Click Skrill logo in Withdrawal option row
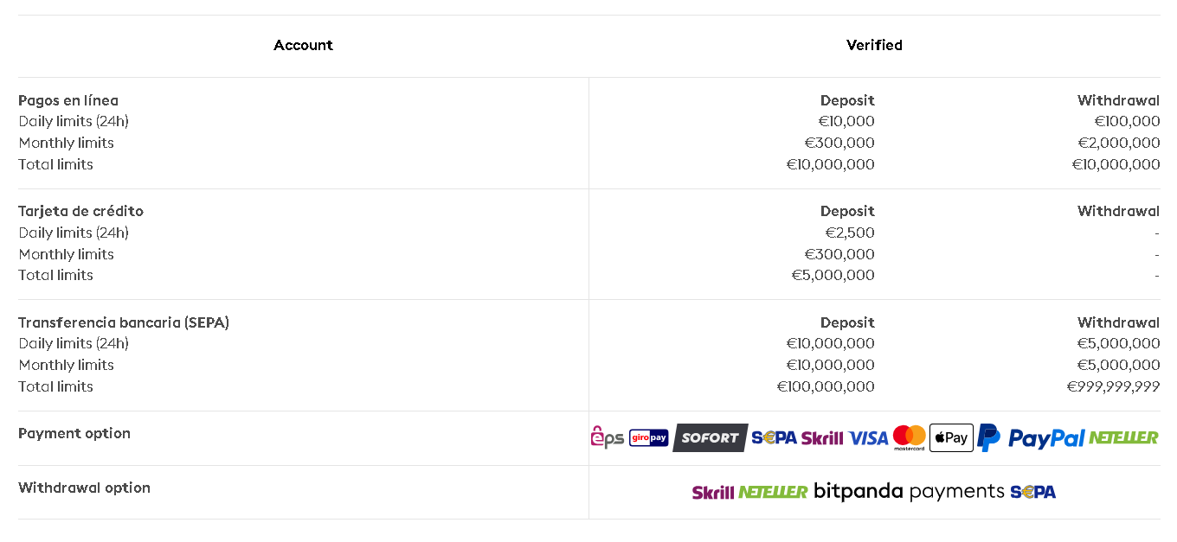Viewport: 1177px width, 542px height. click(713, 492)
